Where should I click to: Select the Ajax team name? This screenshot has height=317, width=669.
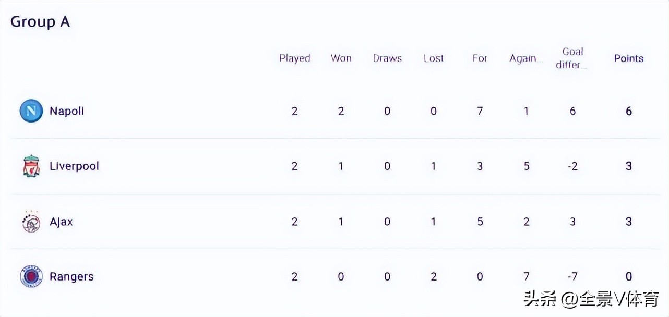61,222
